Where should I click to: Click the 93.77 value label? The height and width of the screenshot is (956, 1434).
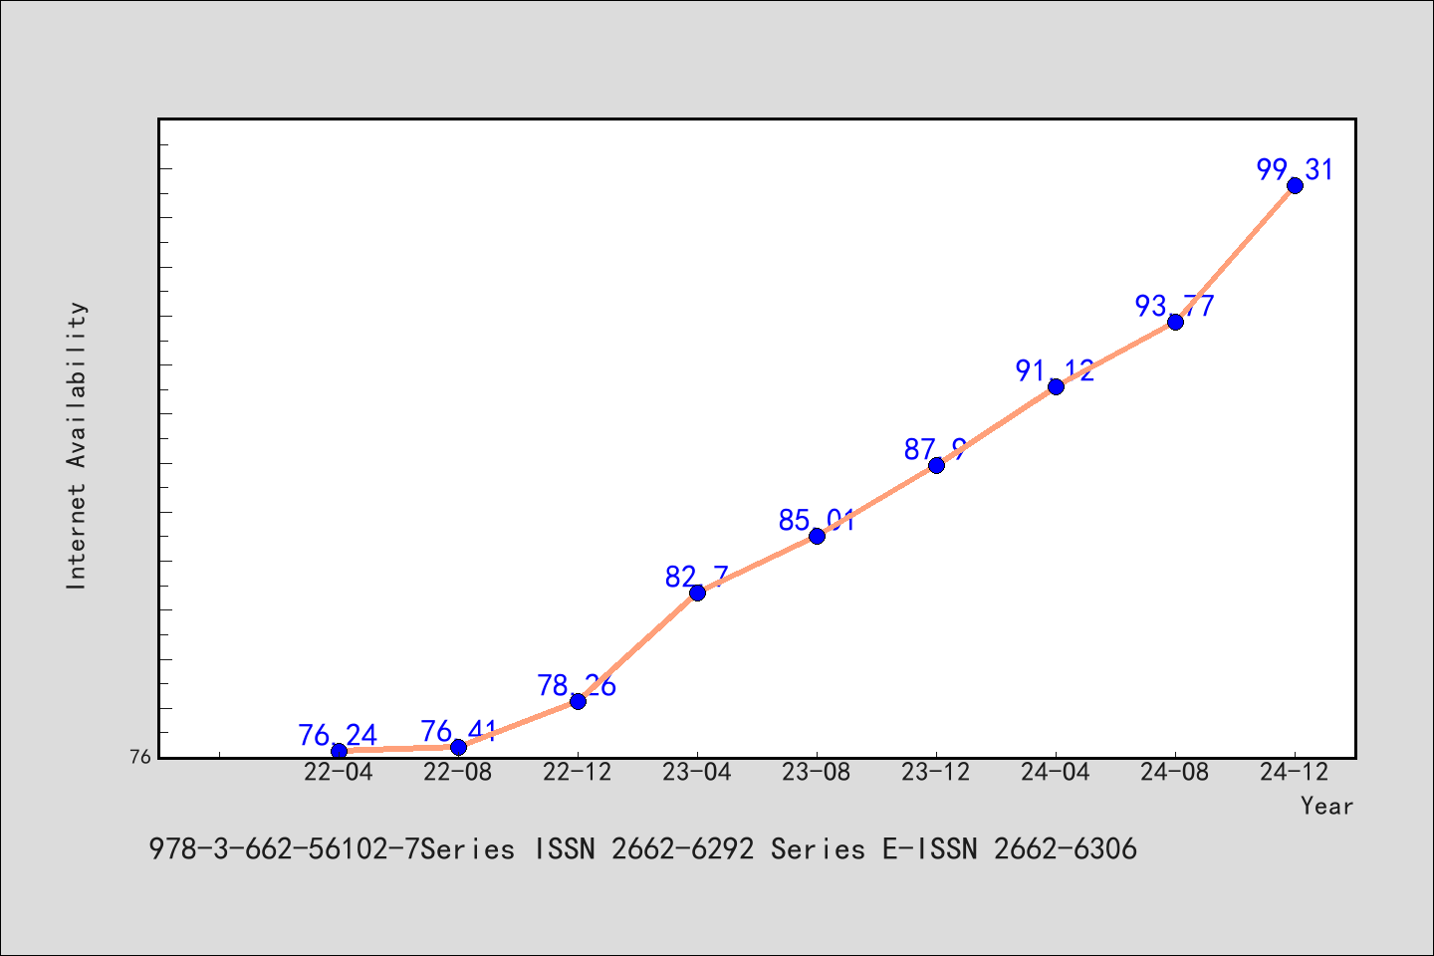pyautogui.click(x=1175, y=307)
